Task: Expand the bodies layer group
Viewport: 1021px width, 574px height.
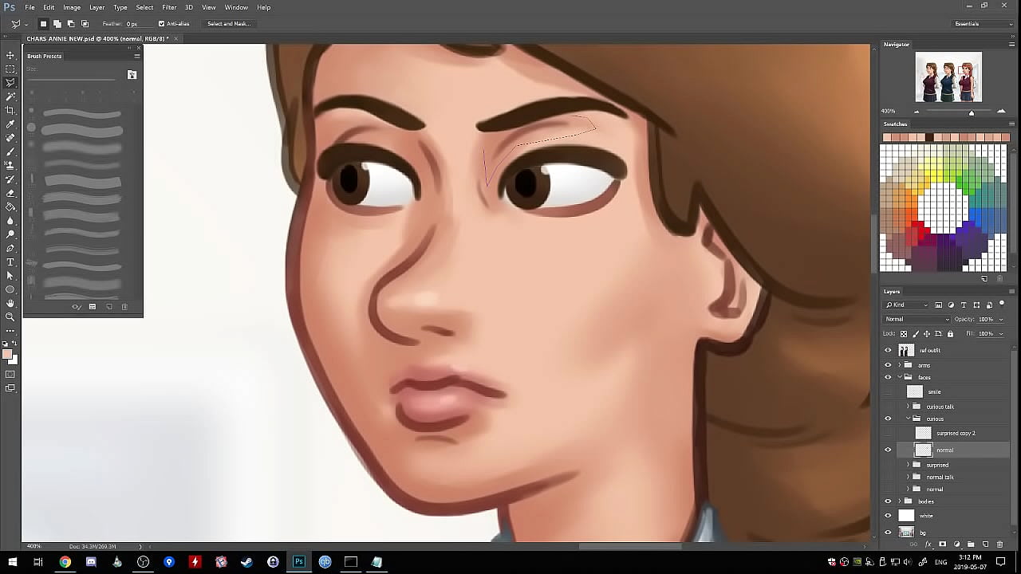Action: 900,501
